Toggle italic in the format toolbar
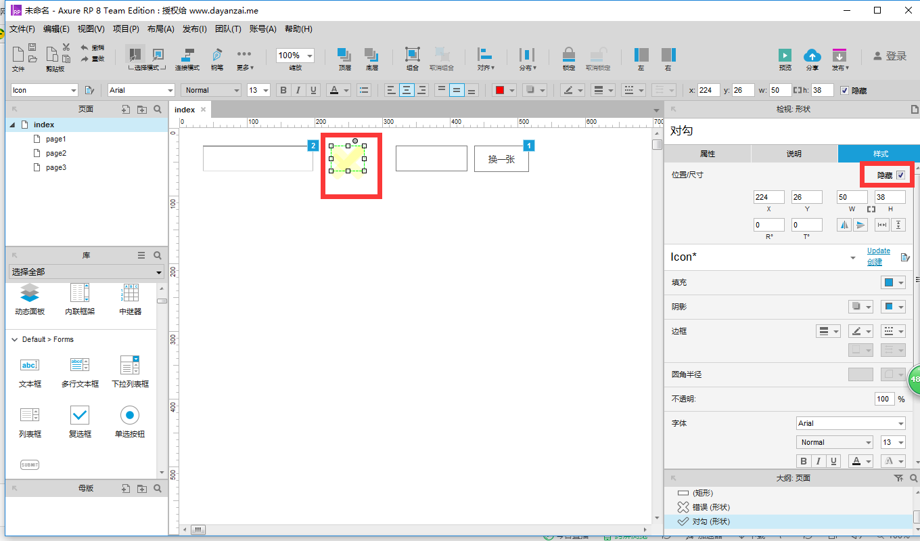Viewport: 920px width, 541px height. coord(298,90)
